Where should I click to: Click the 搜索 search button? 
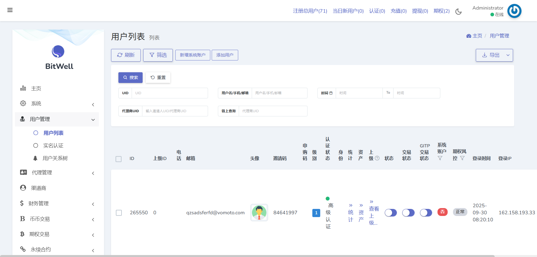[x=131, y=78]
